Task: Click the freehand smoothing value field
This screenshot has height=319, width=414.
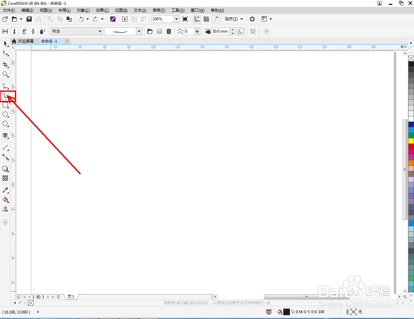Action: [x=189, y=31]
